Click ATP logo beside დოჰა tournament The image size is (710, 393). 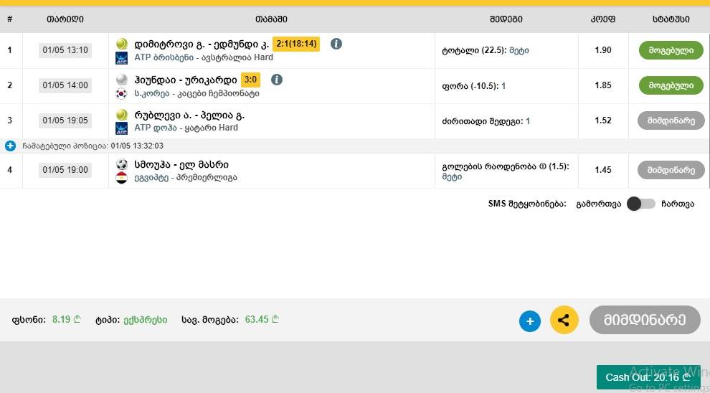click(122, 128)
